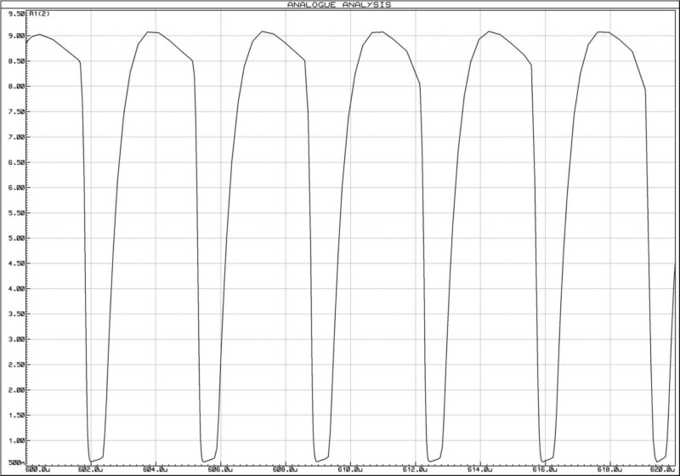This screenshot has width=680, height=476.
Task: Click the 620.0u time axis label
Action: (663, 469)
